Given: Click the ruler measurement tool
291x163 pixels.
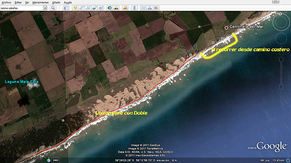Looking at the screenshot, I should click(x=134, y=8).
